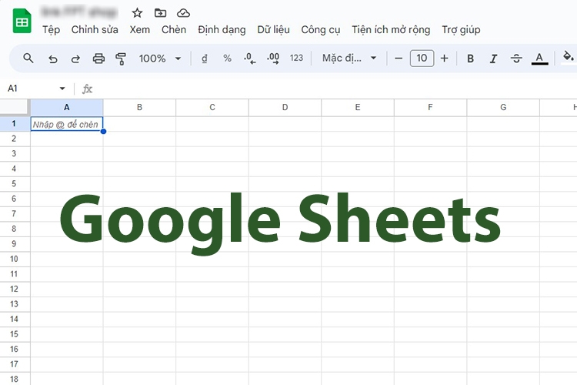This screenshot has height=385, width=577.
Task: Increase font size with plus
Action: coord(444,59)
